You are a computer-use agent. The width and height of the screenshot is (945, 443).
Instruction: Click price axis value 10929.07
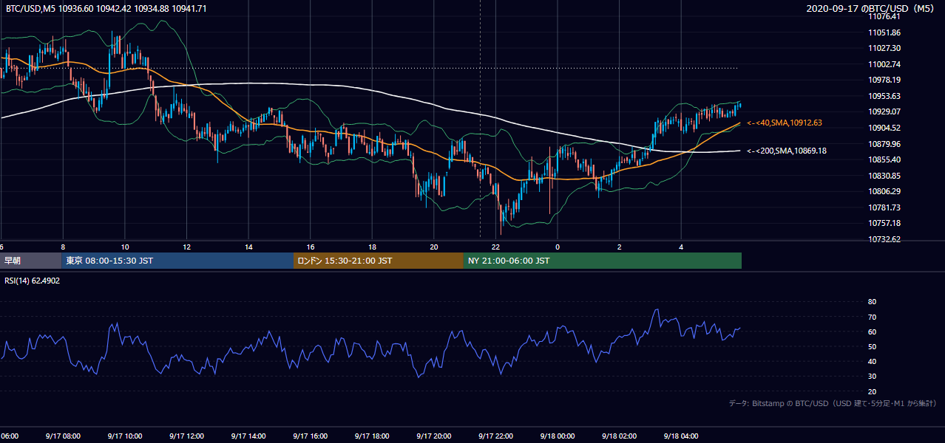click(x=884, y=111)
